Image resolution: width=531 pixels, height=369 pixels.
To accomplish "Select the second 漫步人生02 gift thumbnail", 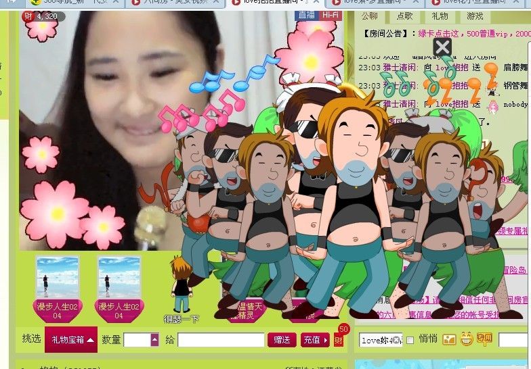I will tap(119, 289).
